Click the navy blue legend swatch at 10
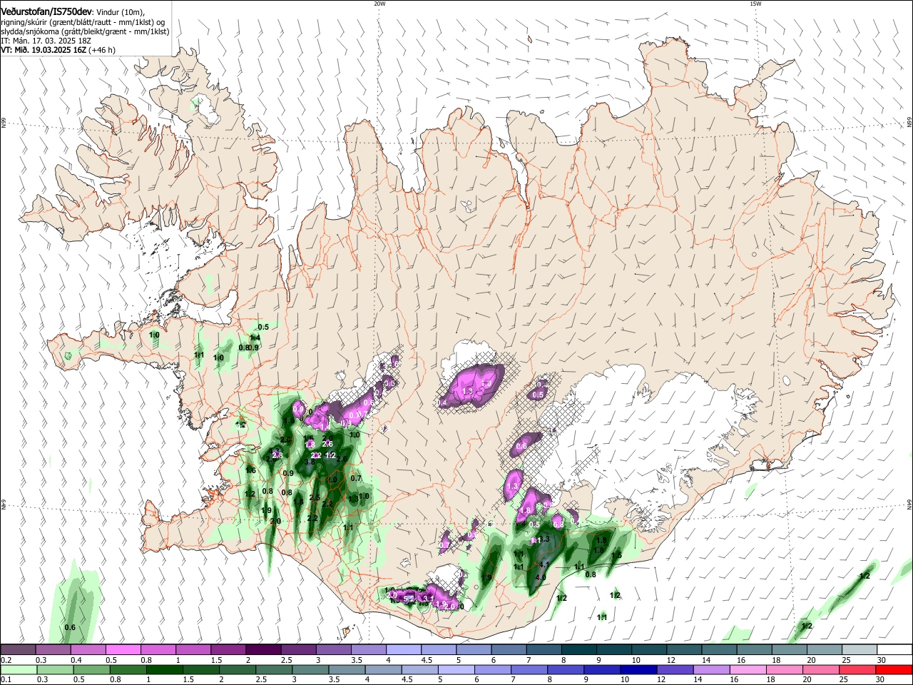This screenshot has width=913, height=685. click(x=637, y=669)
